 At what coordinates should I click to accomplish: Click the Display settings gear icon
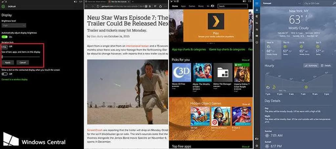3,6
